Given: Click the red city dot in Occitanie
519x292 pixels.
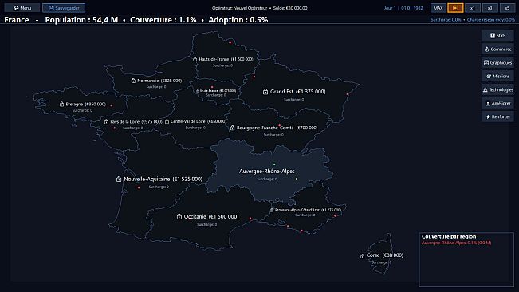Looking at the screenshot, I should (x=250, y=219).
